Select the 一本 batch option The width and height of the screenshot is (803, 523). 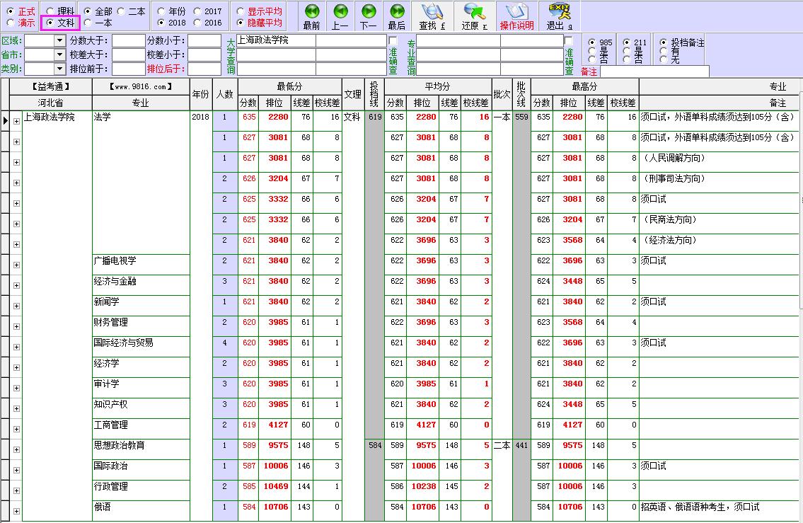[x=88, y=23]
